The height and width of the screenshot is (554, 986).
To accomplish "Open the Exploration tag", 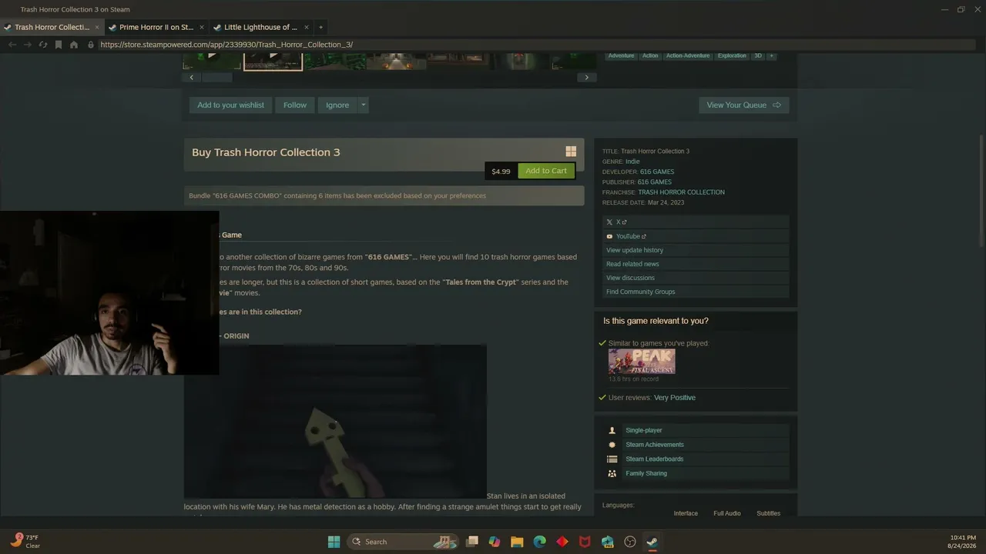I will (x=732, y=55).
